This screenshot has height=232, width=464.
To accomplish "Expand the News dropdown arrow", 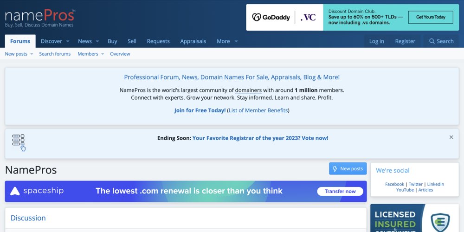I will pos(97,41).
